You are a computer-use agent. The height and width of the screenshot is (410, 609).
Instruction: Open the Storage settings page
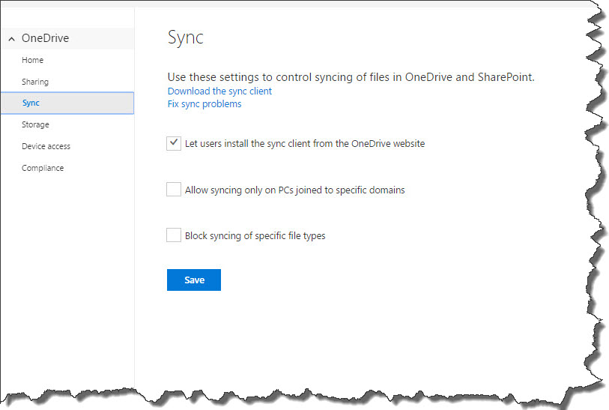35,124
